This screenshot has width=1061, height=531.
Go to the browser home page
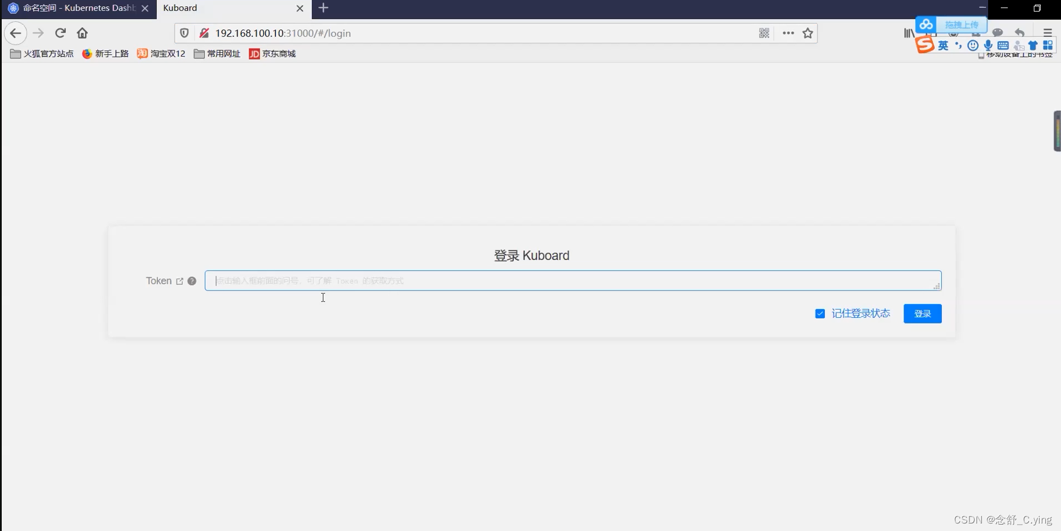[x=82, y=33]
